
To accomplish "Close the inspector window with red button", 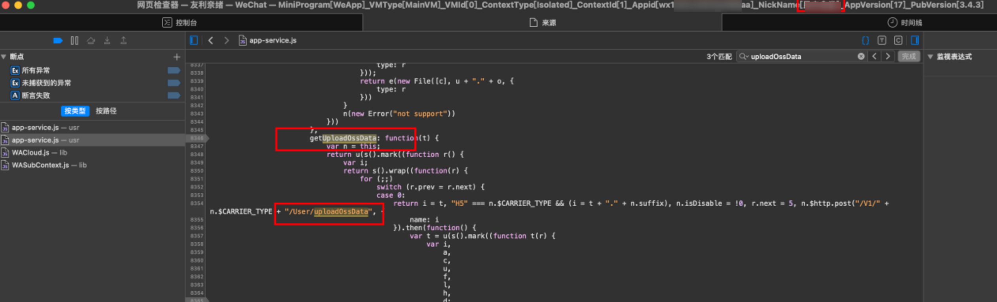I will point(6,5).
